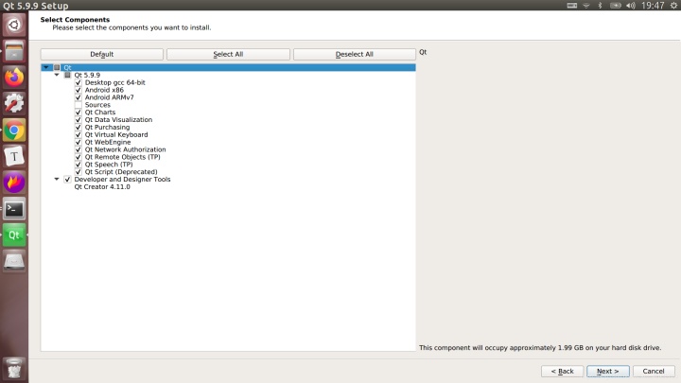Collapse the root Qt tree node
681x383 pixels.
[46, 67]
